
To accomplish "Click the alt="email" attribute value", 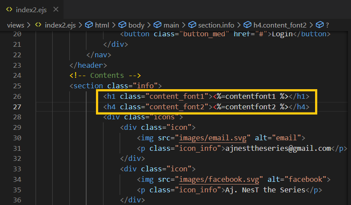I will point(287,138).
